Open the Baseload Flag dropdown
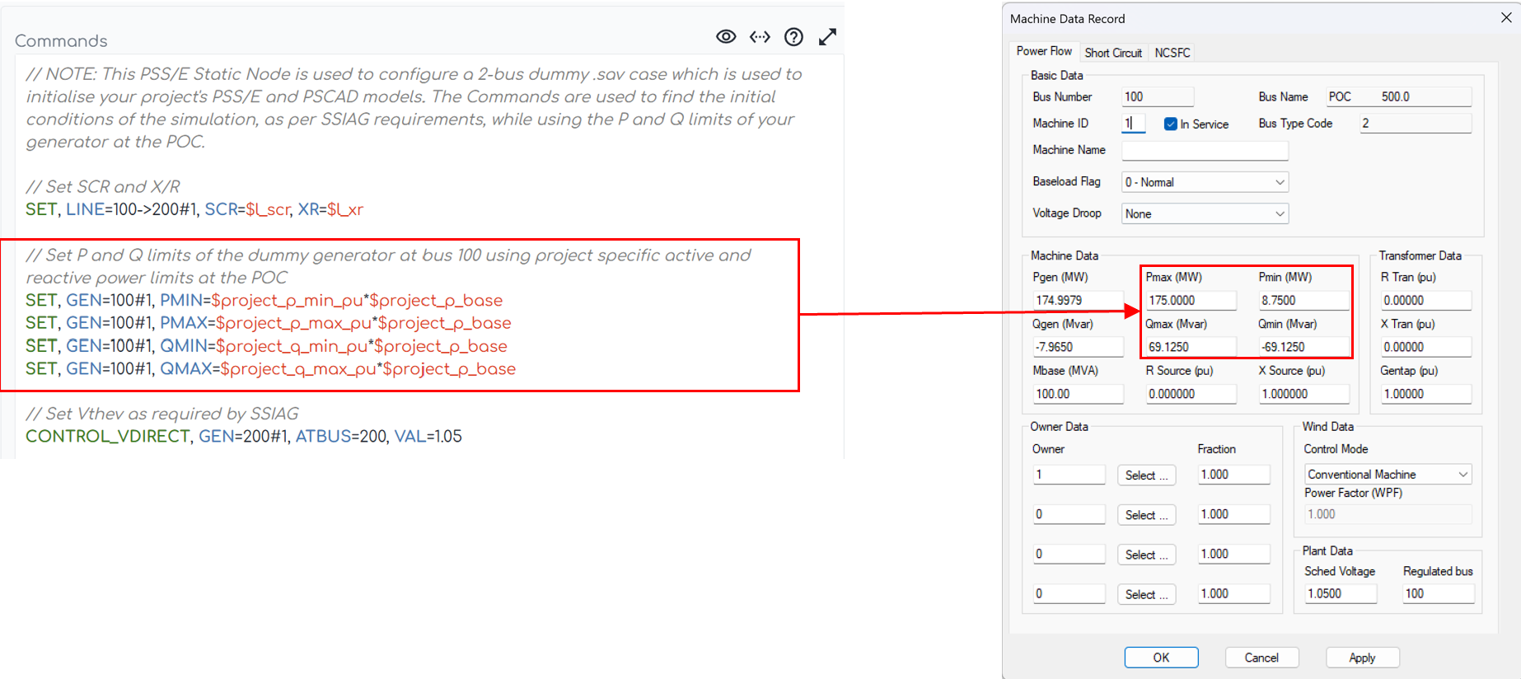Image resolution: width=1521 pixels, height=679 pixels. [1205, 182]
